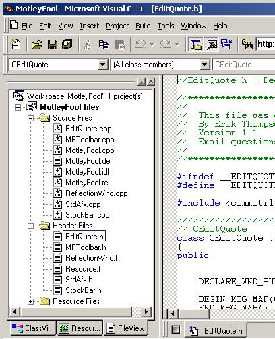Image resolution: width=275 pixels, height=339 pixels.
Task: Click the Undo arrow icon
Action: (141, 44)
